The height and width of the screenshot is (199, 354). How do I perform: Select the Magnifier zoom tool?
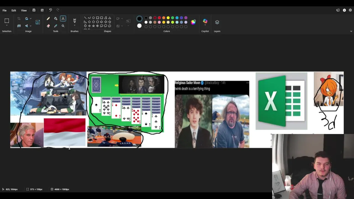point(63,26)
